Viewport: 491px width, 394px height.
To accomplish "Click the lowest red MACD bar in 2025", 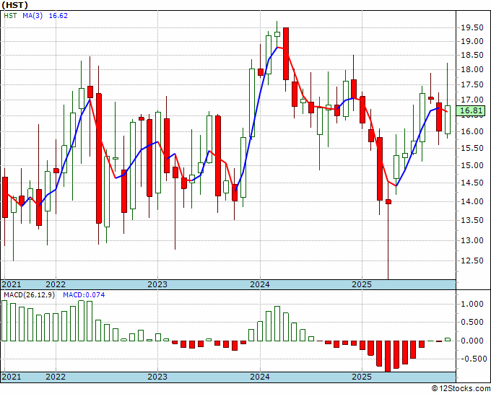I will point(388,356).
